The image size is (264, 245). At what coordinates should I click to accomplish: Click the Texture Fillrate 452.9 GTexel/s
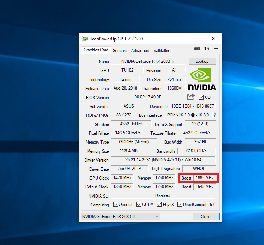[197, 133]
